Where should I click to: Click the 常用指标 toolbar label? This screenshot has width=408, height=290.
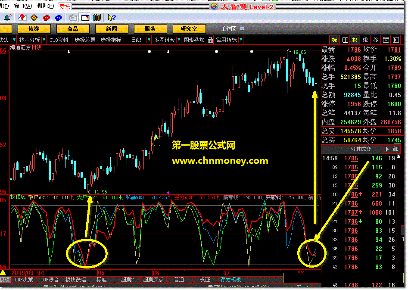pyautogui.click(x=227, y=40)
